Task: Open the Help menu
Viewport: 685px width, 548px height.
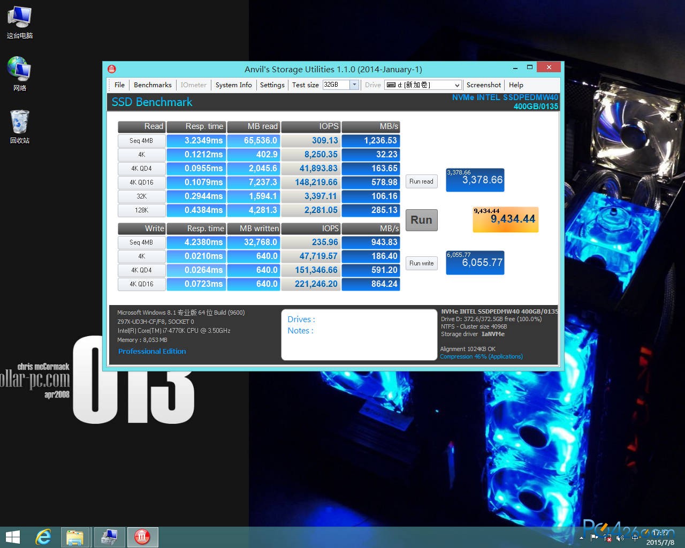Action: click(x=516, y=85)
